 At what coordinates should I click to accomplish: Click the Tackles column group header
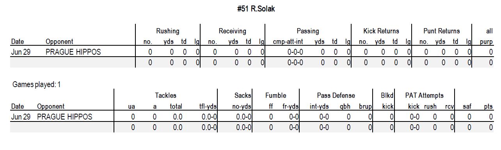pyautogui.click(x=166, y=96)
